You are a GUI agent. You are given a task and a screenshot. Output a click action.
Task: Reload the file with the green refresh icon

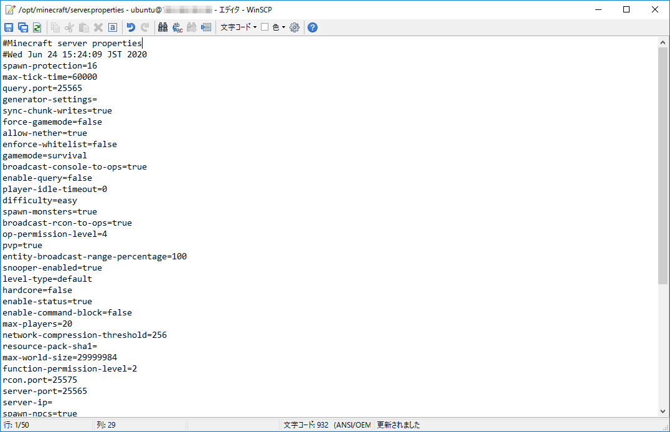[37, 27]
